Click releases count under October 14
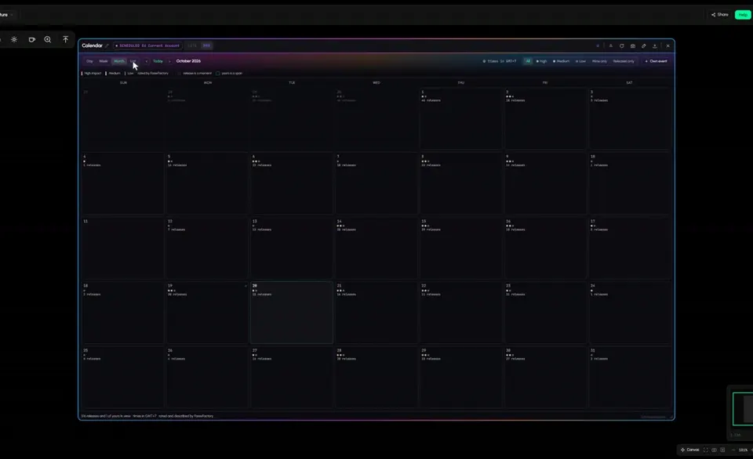This screenshot has width=753, height=459. 346,229
